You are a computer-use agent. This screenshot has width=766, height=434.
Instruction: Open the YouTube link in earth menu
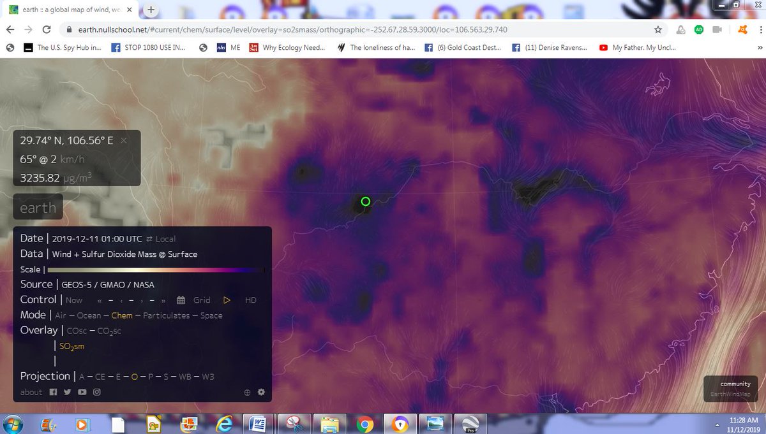pyautogui.click(x=82, y=392)
